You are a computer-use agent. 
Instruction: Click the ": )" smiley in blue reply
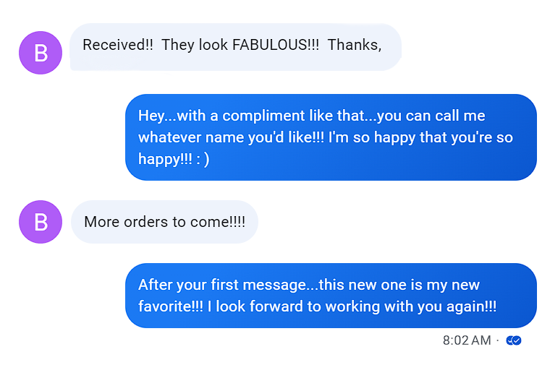(203, 160)
